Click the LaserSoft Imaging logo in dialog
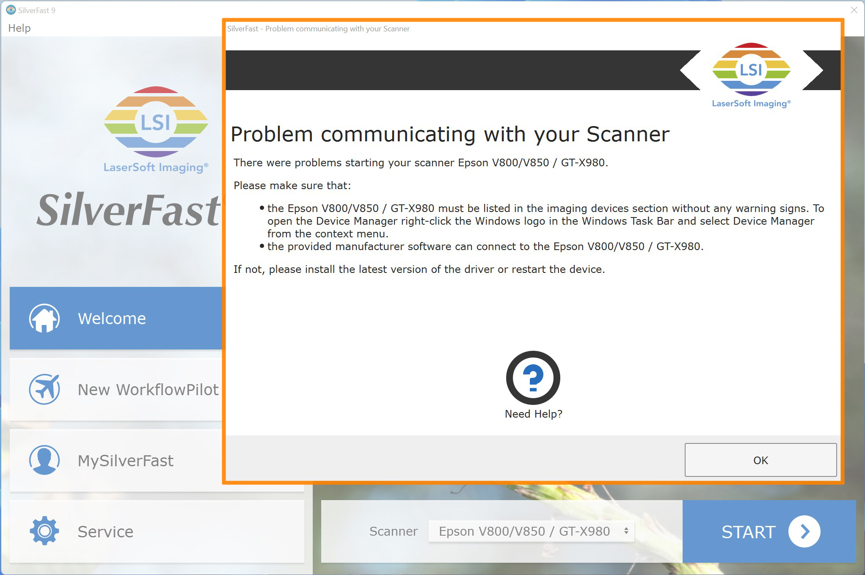 click(x=751, y=75)
